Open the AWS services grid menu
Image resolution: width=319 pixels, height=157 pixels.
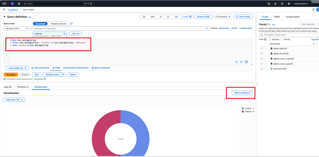pyautogui.click(x=19, y=4)
